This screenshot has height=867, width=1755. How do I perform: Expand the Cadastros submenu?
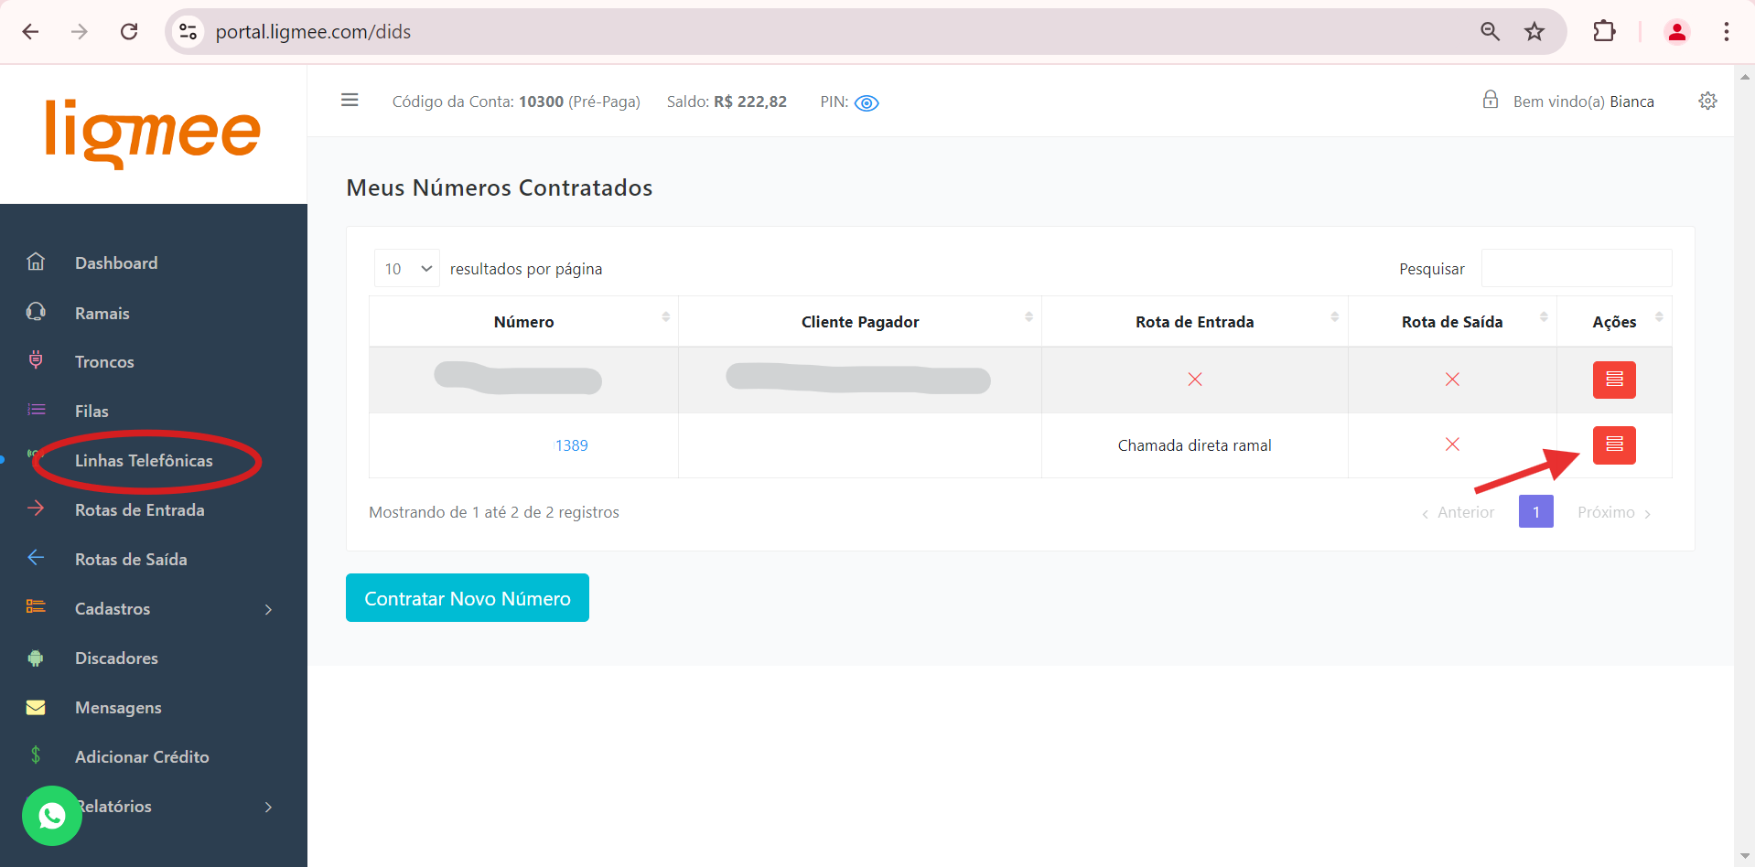click(x=268, y=609)
